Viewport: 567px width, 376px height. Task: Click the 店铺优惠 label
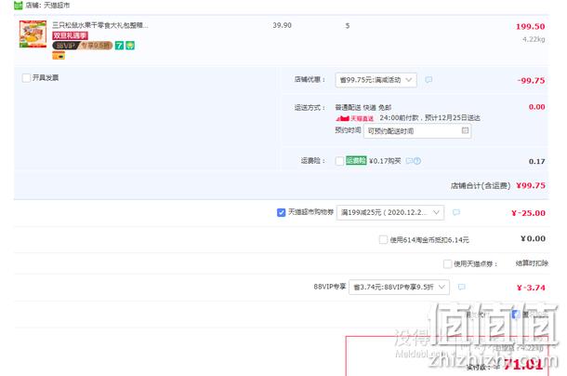pos(310,79)
